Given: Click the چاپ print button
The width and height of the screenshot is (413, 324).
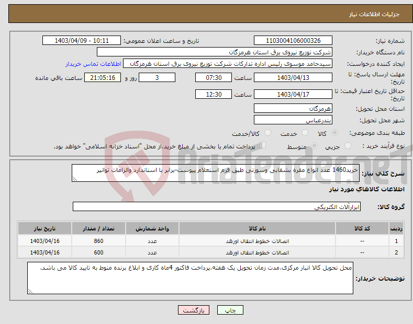Looking at the screenshot, I should coord(230,310).
